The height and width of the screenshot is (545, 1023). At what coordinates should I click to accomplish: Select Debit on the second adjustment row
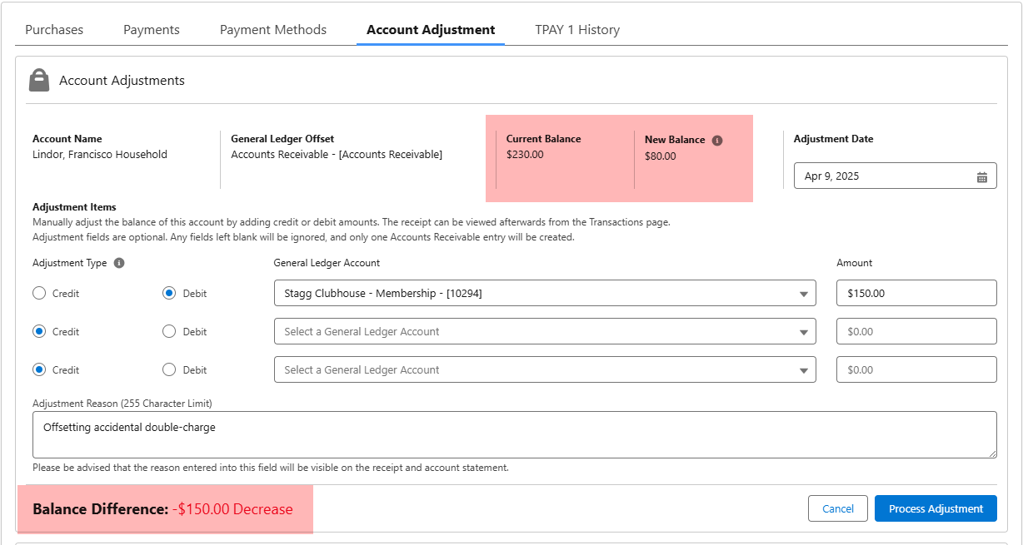168,331
